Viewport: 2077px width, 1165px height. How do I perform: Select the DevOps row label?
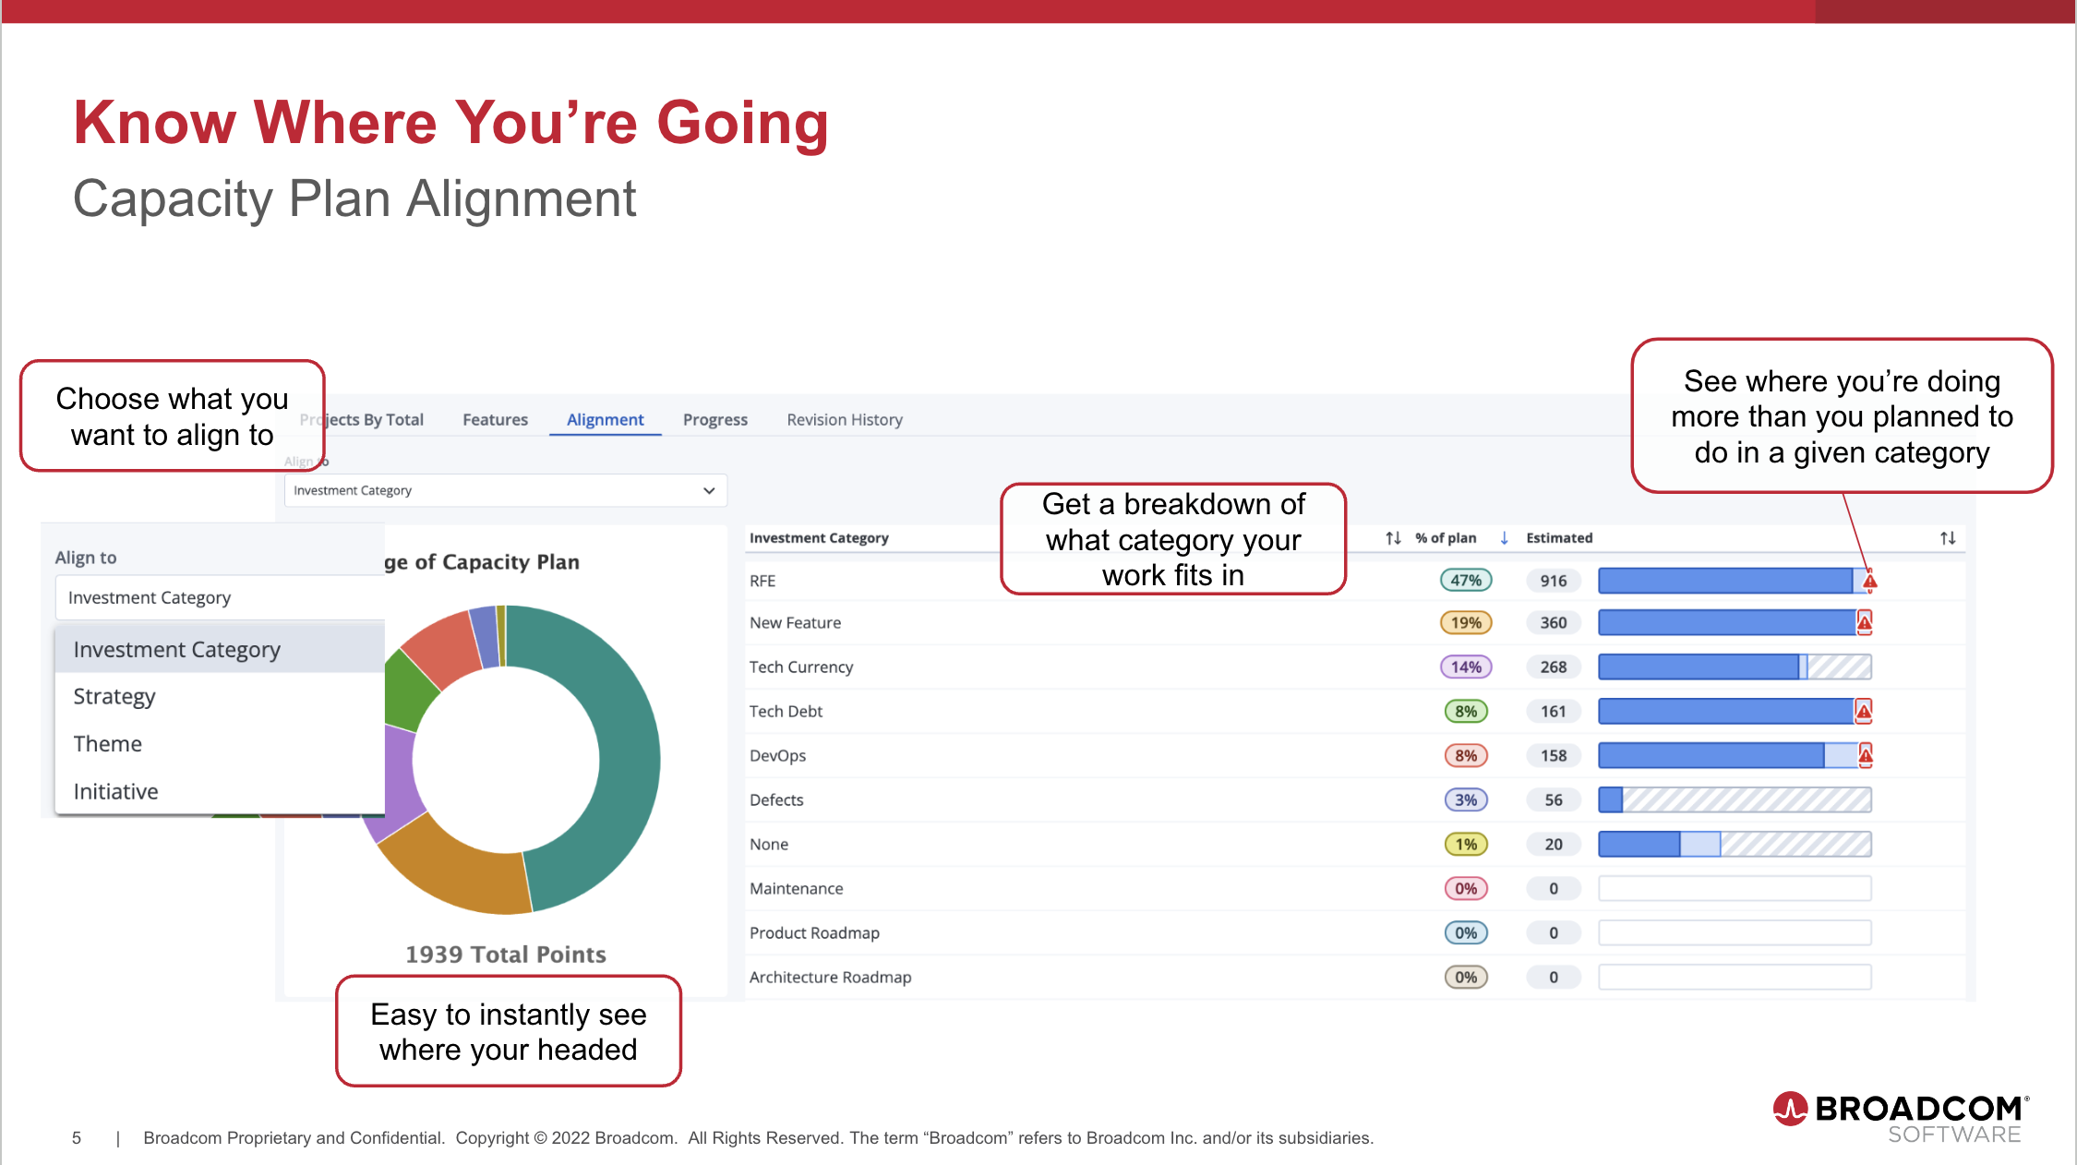coord(777,755)
